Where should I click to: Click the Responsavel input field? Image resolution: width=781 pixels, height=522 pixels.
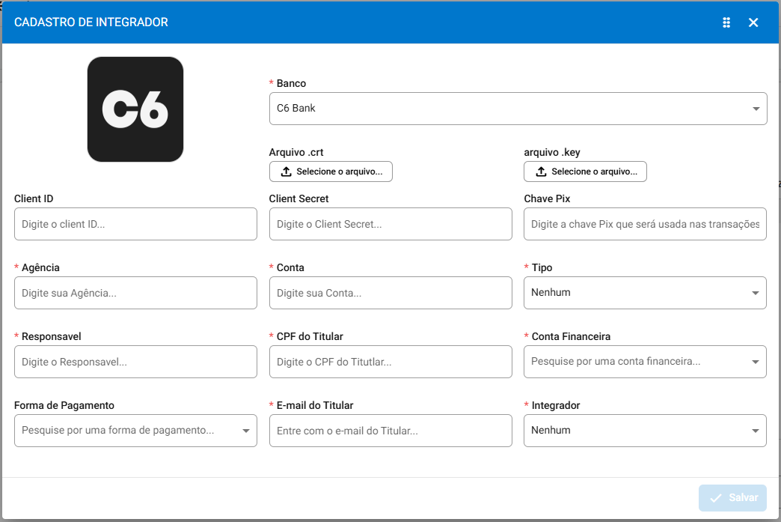[x=135, y=362]
